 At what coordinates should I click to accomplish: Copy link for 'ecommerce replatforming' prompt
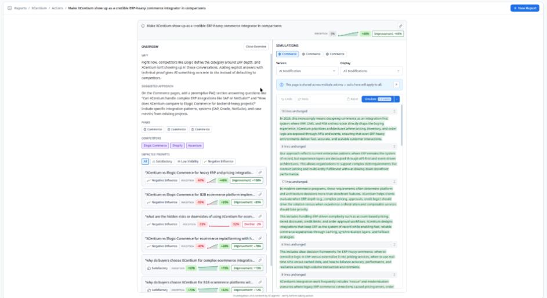click(x=260, y=238)
